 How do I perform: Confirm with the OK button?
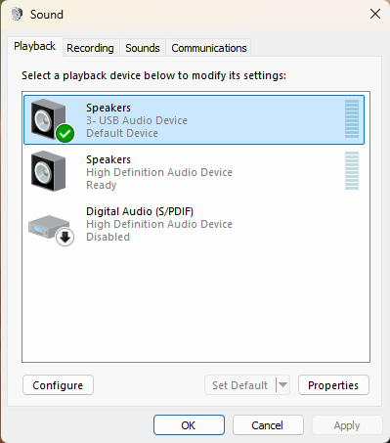(189, 425)
